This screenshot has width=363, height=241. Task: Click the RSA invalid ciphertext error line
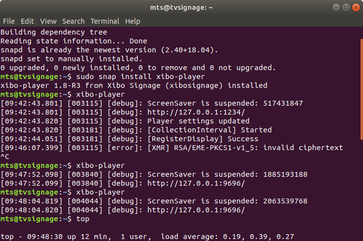tap(238, 148)
